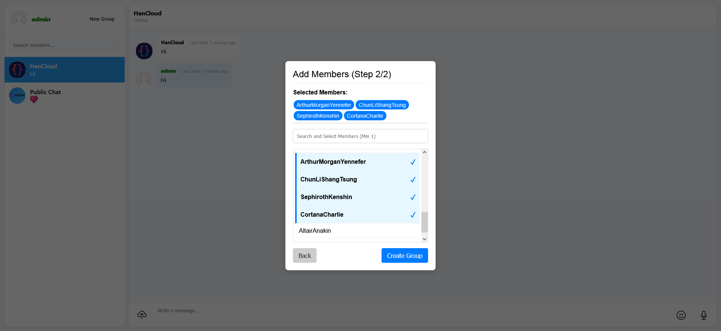Toggle SephirothKenshin's selection checkmark
The image size is (721, 331).
[413, 197]
